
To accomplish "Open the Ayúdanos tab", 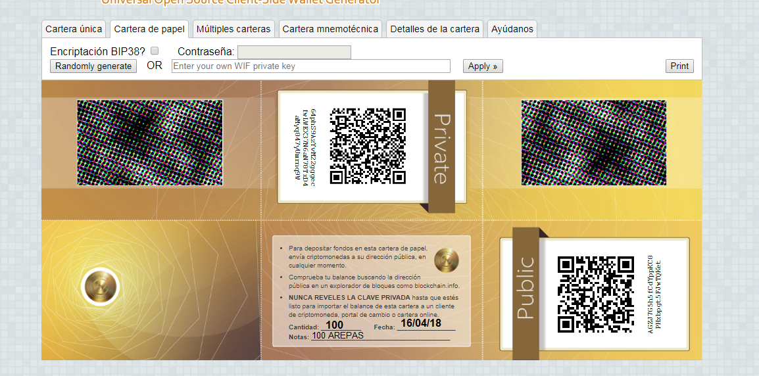I will (512, 29).
